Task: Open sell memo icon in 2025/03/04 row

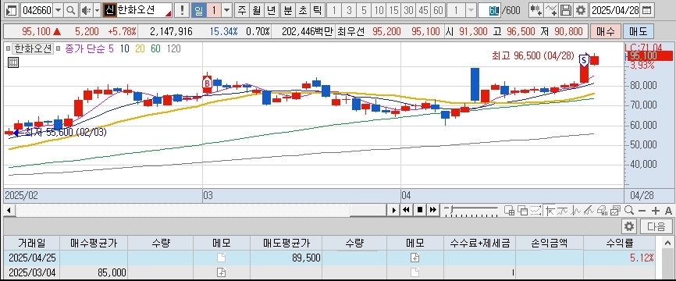Action: pyautogui.click(x=414, y=272)
